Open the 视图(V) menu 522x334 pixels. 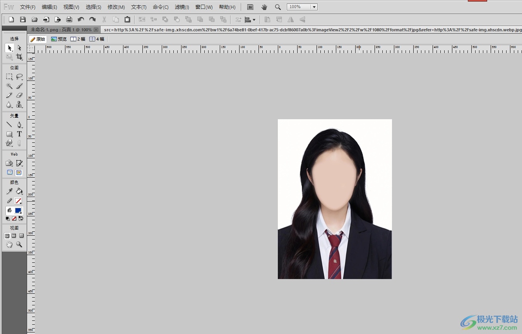point(71,7)
